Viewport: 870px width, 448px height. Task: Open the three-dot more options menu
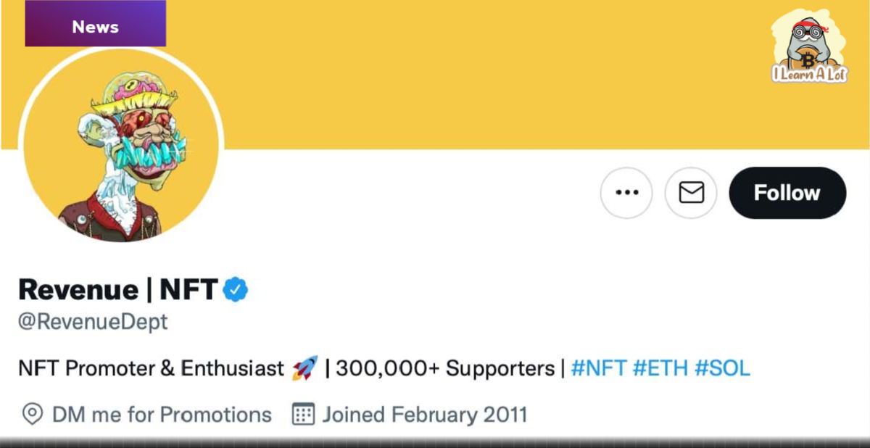coord(626,193)
